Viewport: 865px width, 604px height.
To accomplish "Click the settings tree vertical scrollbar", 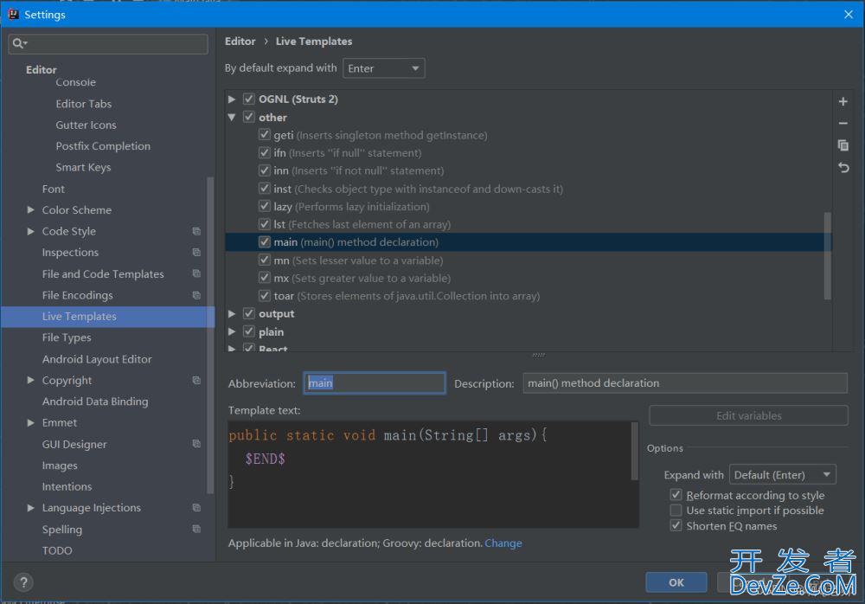I will [209, 335].
